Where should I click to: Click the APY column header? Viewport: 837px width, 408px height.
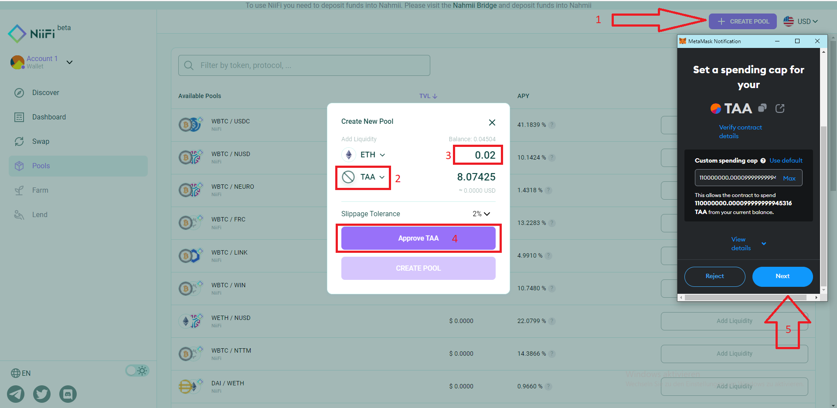coord(523,96)
